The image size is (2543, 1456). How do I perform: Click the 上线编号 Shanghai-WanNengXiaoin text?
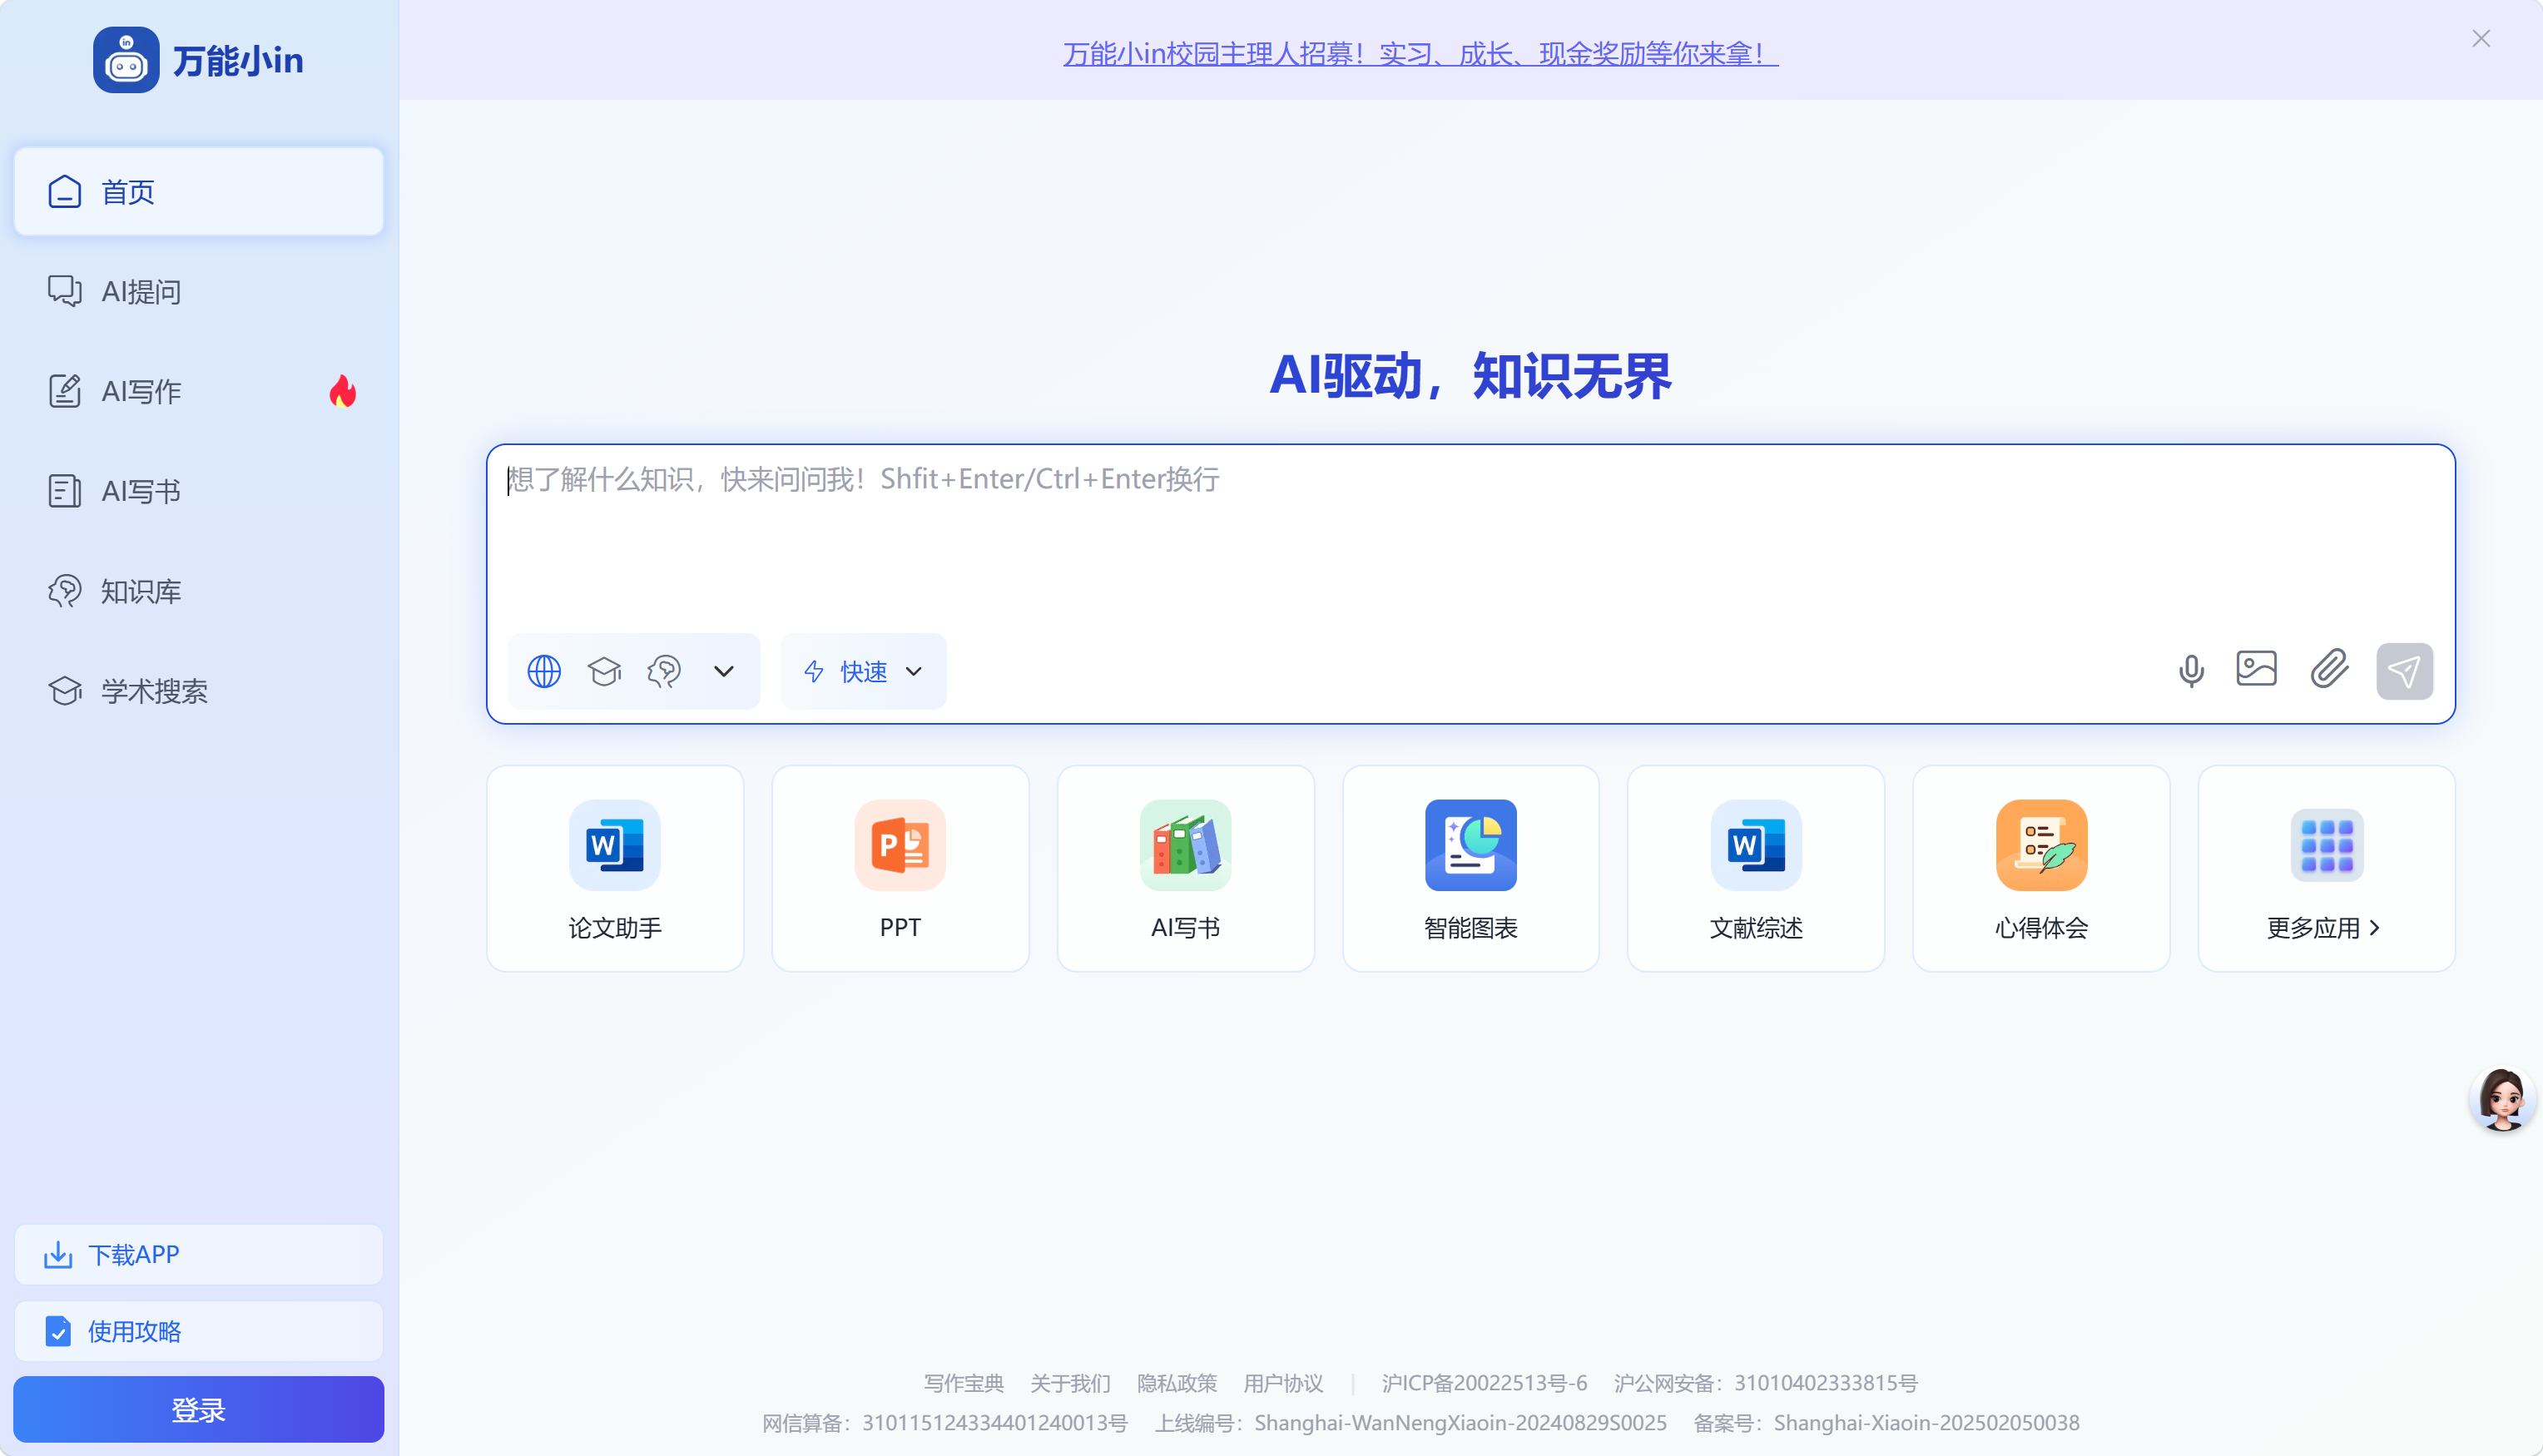[x=1411, y=1423]
